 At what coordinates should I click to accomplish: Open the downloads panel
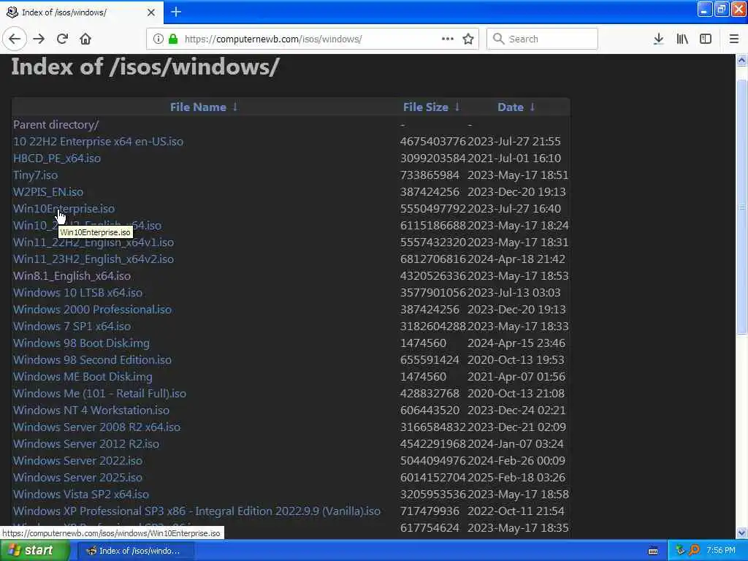pos(658,39)
